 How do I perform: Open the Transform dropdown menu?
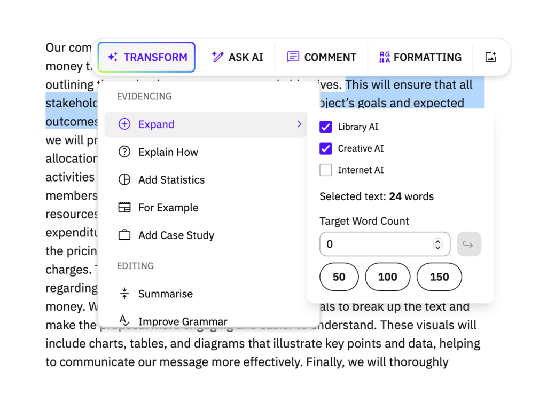tap(147, 57)
